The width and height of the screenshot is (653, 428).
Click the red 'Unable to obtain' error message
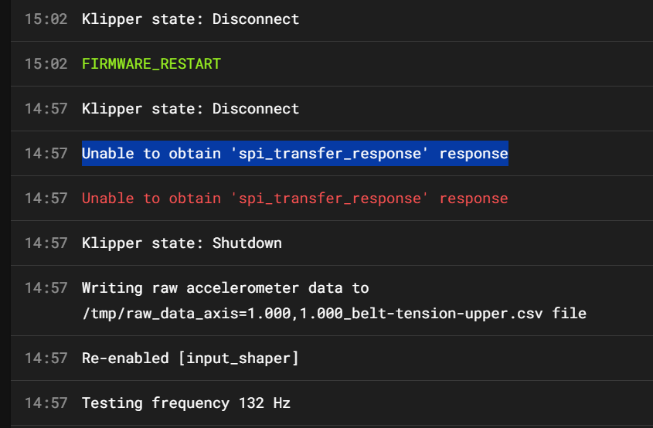294,198
